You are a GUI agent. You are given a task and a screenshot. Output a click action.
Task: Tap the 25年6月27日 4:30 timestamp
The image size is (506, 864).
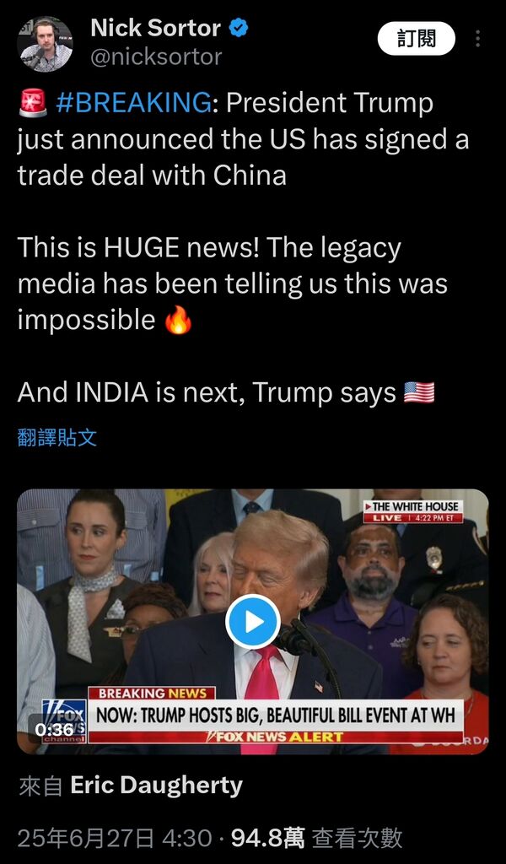pos(115,839)
